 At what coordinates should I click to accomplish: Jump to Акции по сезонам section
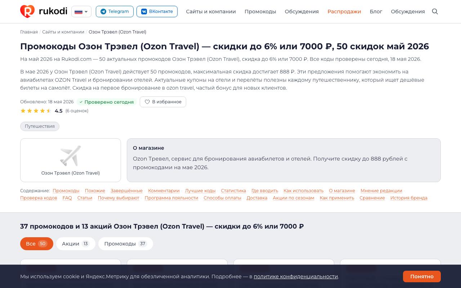pyautogui.click(x=294, y=198)
